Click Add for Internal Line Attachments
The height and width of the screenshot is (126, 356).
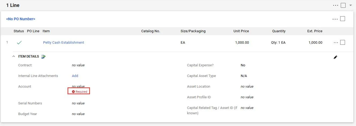pos(75,76)
